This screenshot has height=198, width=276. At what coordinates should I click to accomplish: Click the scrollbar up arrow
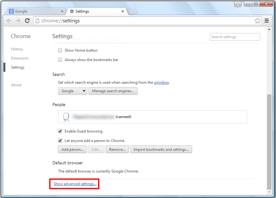(269, 29)
